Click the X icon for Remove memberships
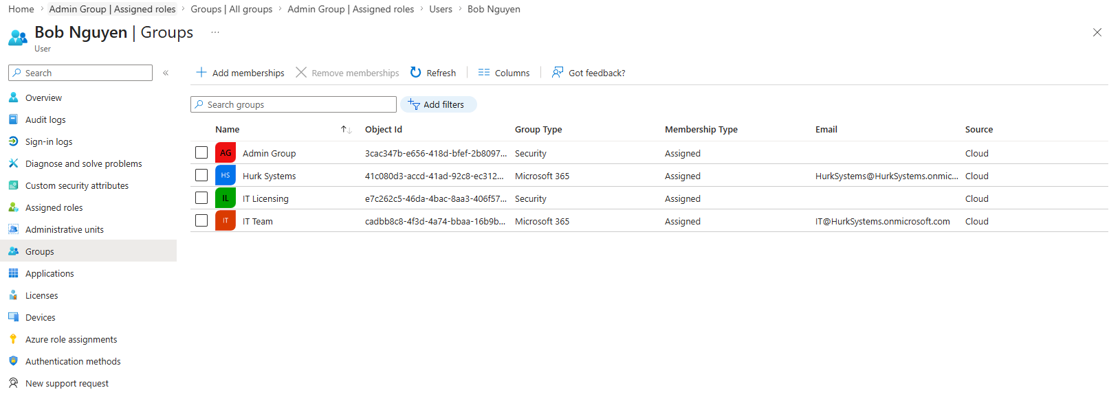Viewport: 1120px width, 403px height. pos(301,72)
